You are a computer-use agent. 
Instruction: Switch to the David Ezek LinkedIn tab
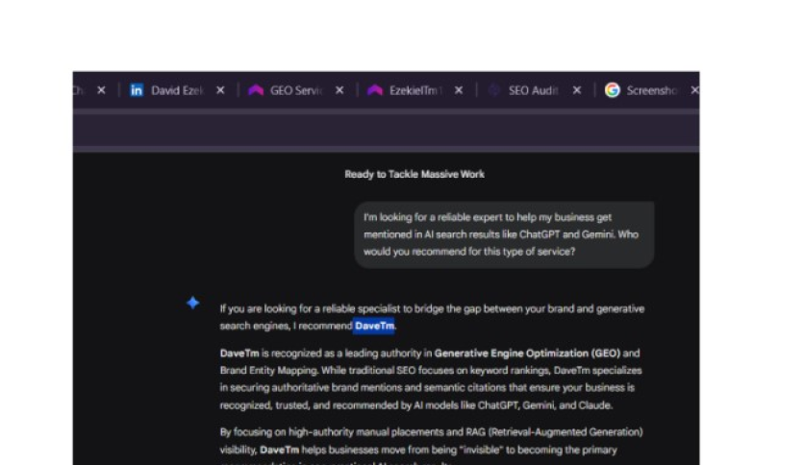tap(177, 90)
